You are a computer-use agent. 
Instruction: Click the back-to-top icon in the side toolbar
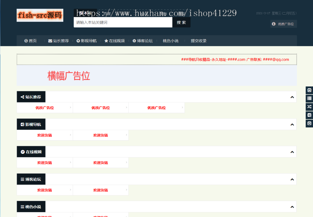309,90
